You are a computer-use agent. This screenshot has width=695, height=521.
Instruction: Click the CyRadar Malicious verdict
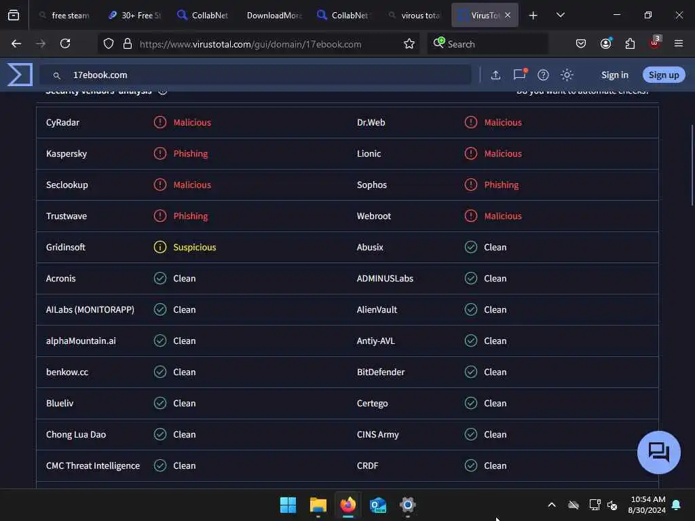[192, 122]
